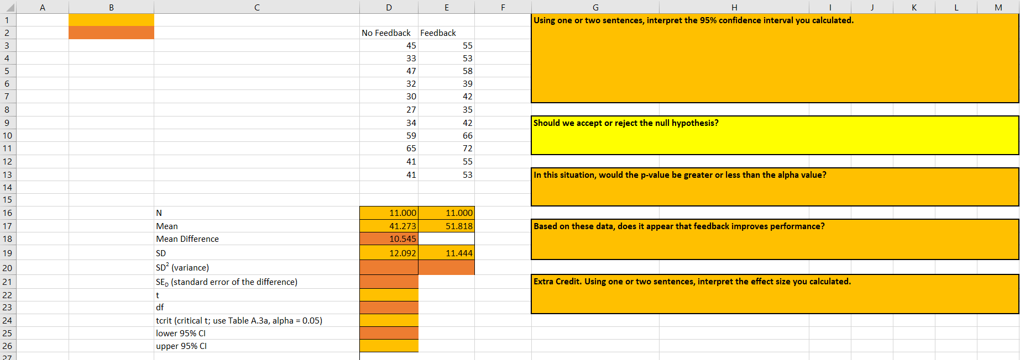The image size is (1020, 360).
Task: Select the No Feedback value 45
Action: (x=389, y=45)
